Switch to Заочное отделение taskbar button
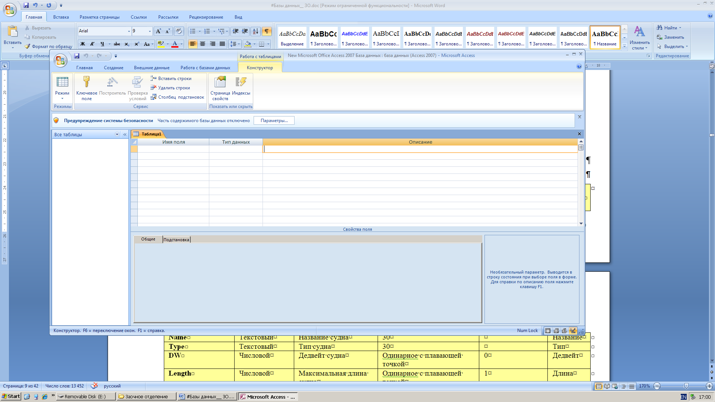715x402 pixels. [146, 396]
